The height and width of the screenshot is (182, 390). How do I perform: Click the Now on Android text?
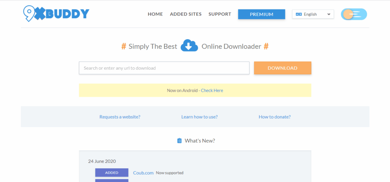click(x=182, y=91)
